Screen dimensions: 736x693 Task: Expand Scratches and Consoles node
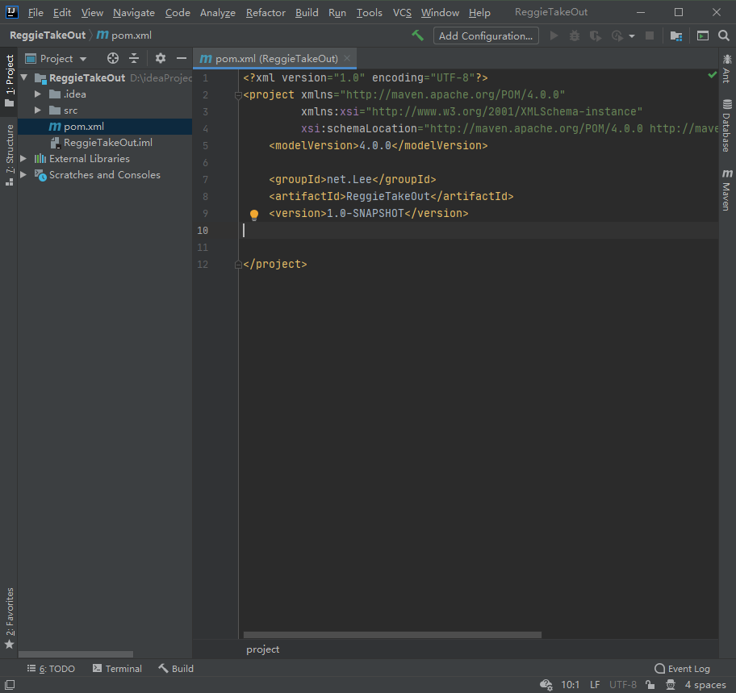[x=23, y=174]
